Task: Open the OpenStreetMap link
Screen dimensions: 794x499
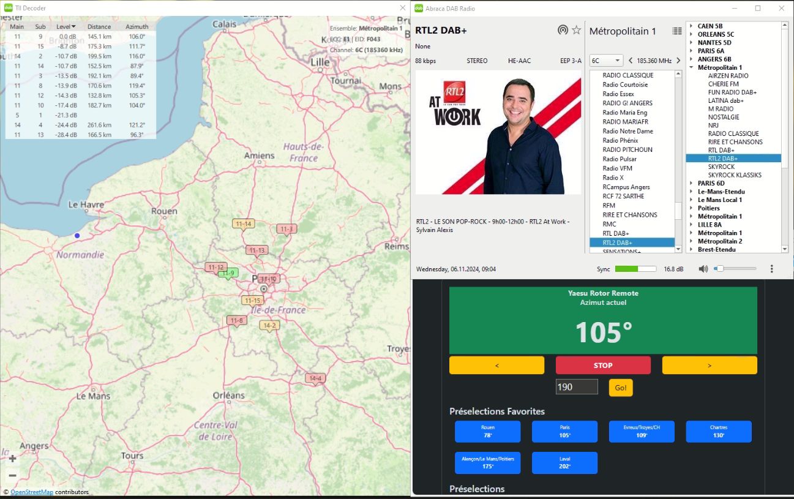Action: (x=31, y=492)
